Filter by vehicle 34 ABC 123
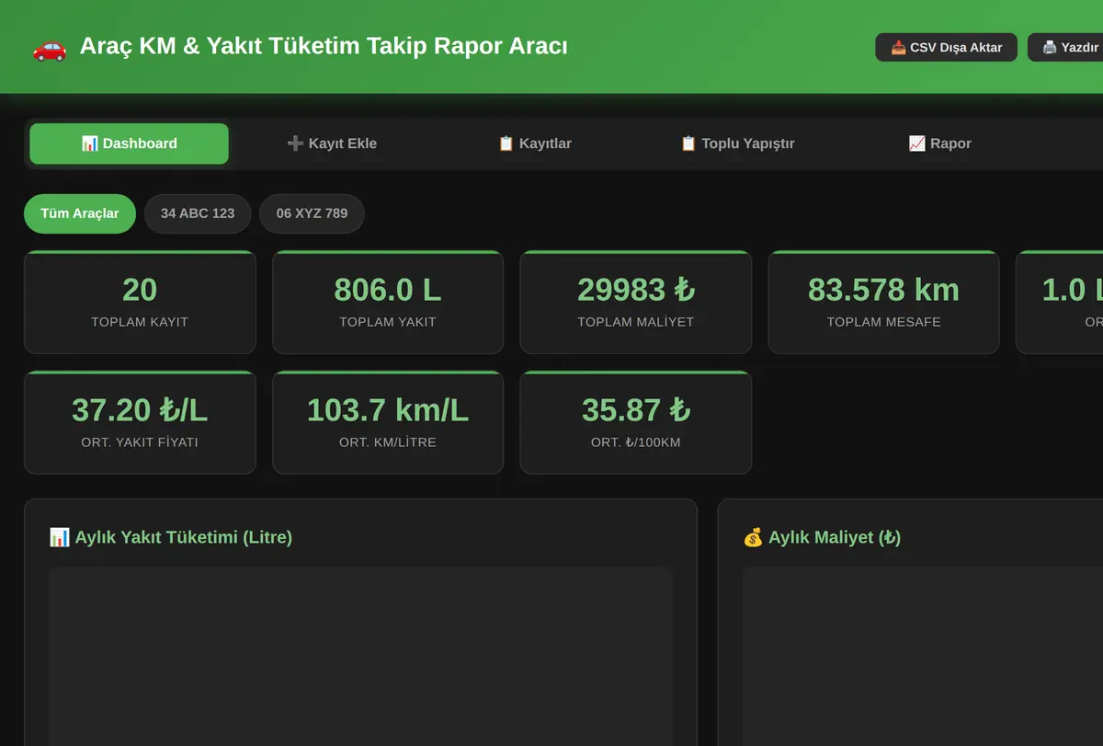This screenshot has width=1103, height=746. pos(198,213)
